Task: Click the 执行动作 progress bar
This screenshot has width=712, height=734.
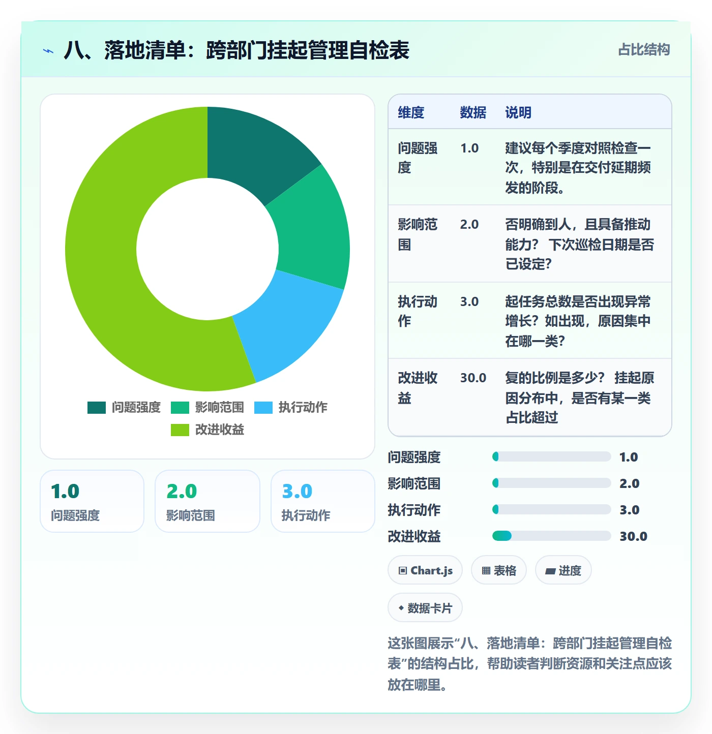Action: click(552, 509)
